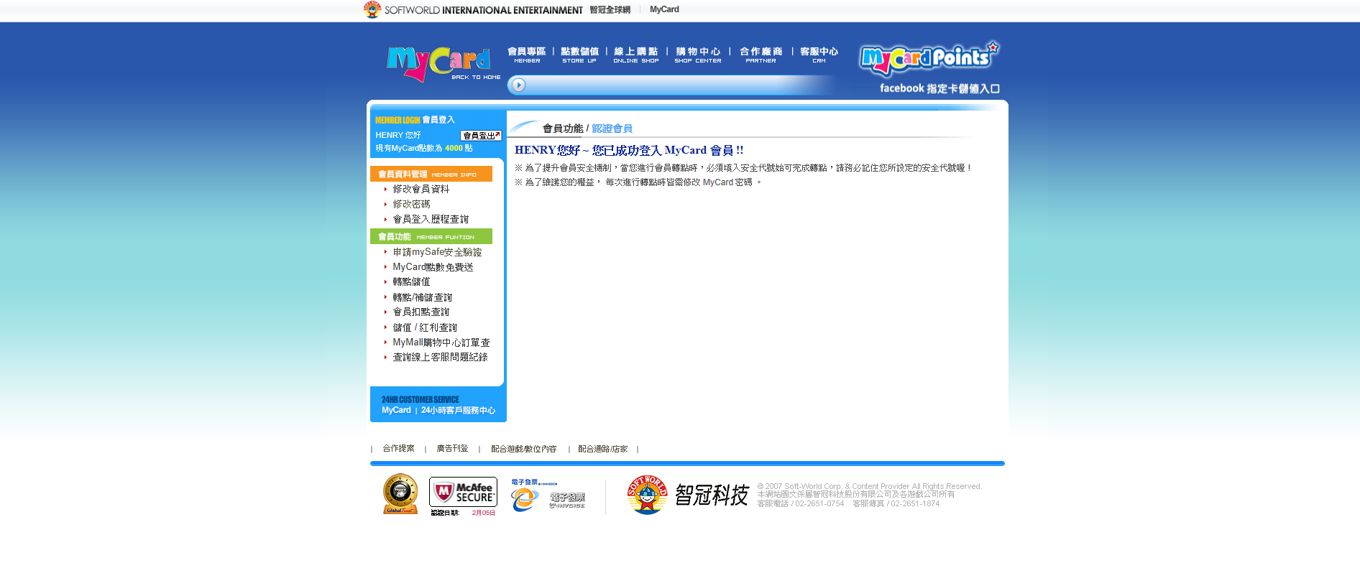
Task: Click the GlobalTrust gold seal badge
Action: (400, 494)
